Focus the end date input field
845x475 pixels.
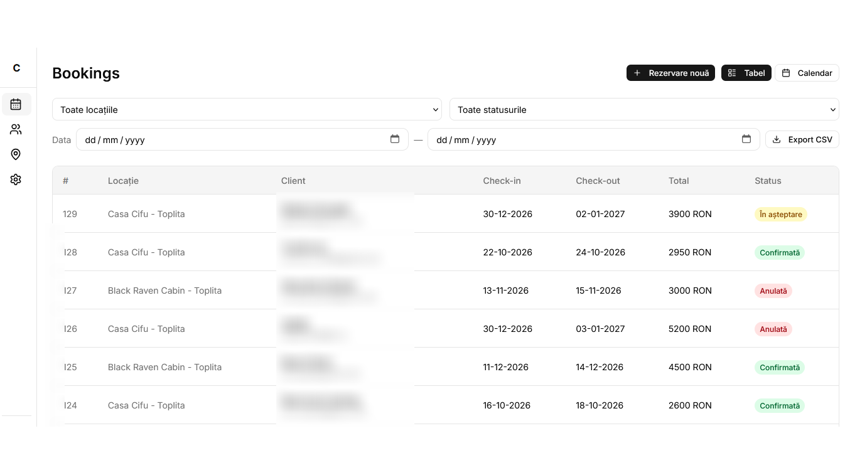point(594,139)
